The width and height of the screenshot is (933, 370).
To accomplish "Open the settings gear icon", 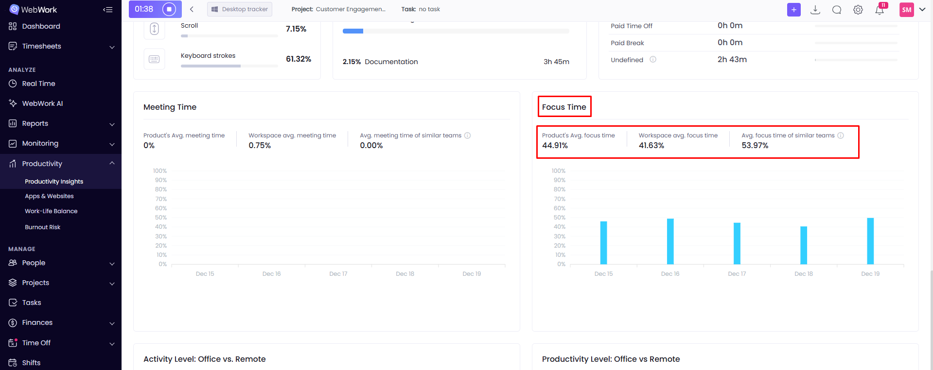I will click(x=858, y=10).
